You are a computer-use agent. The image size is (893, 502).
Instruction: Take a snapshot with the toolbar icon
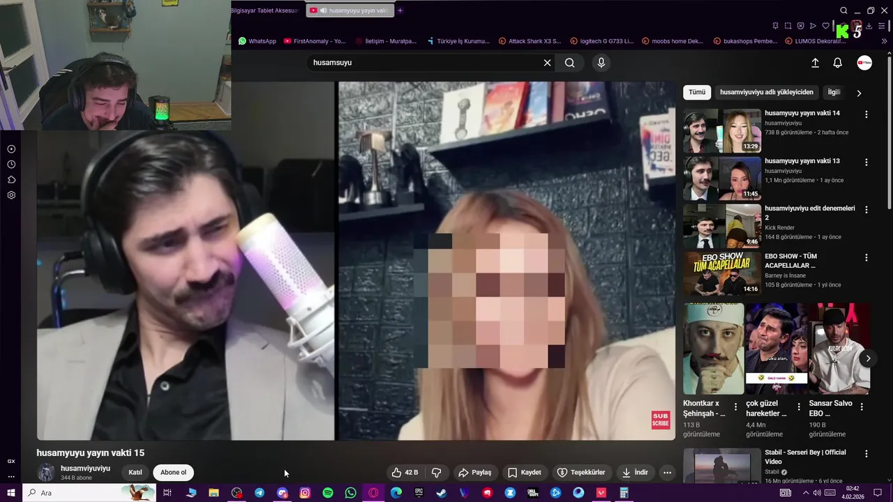pyautogui.click(x=788, y=26)
